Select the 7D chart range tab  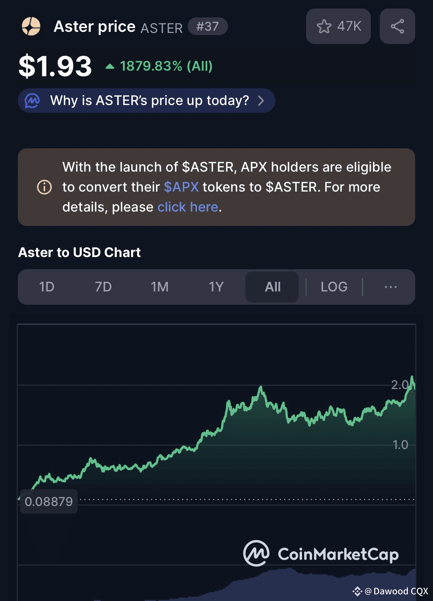(103, 287)
